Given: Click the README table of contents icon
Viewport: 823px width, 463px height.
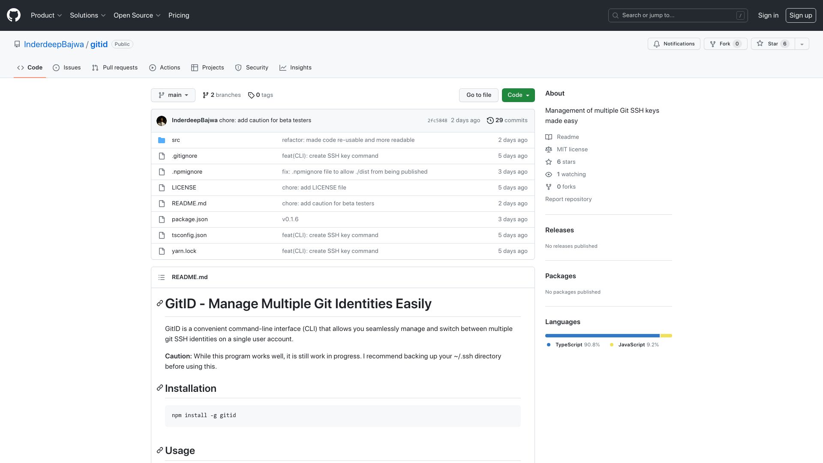Looking at the screenshot, I should (162, 277).
